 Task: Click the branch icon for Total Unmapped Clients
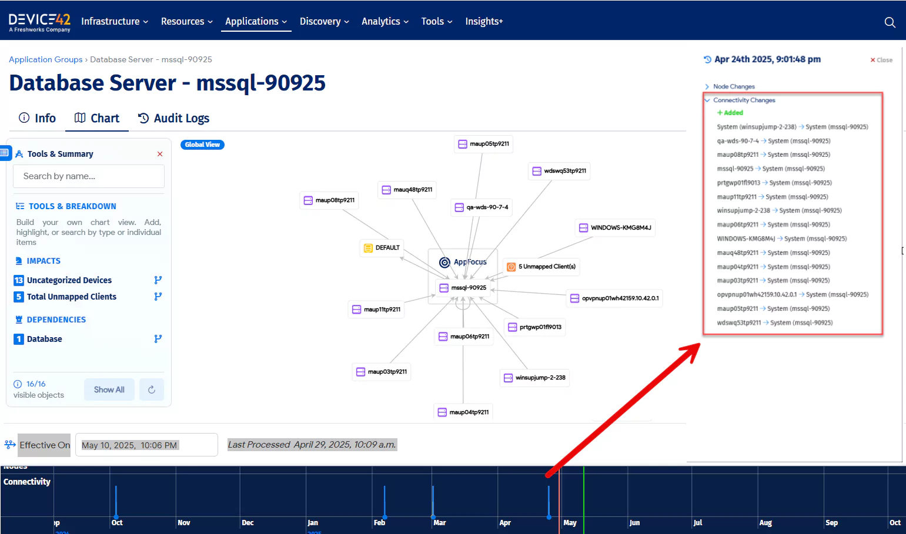tap(158, 297)
